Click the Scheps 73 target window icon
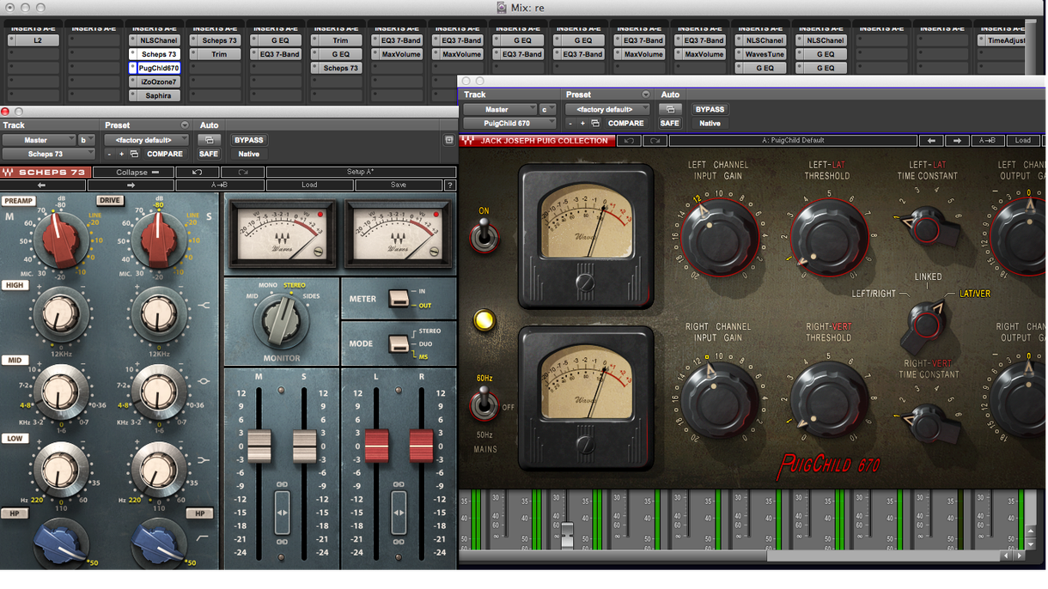This screenshot has height=589, width=1048. (x=449, y=140)
